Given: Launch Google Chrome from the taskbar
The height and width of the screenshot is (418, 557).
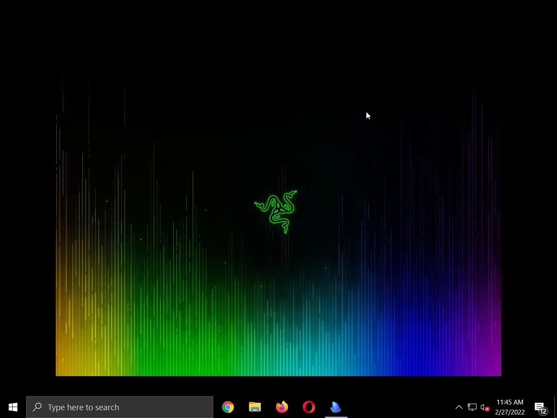Looking at the screenshot, I should point(228,407).
